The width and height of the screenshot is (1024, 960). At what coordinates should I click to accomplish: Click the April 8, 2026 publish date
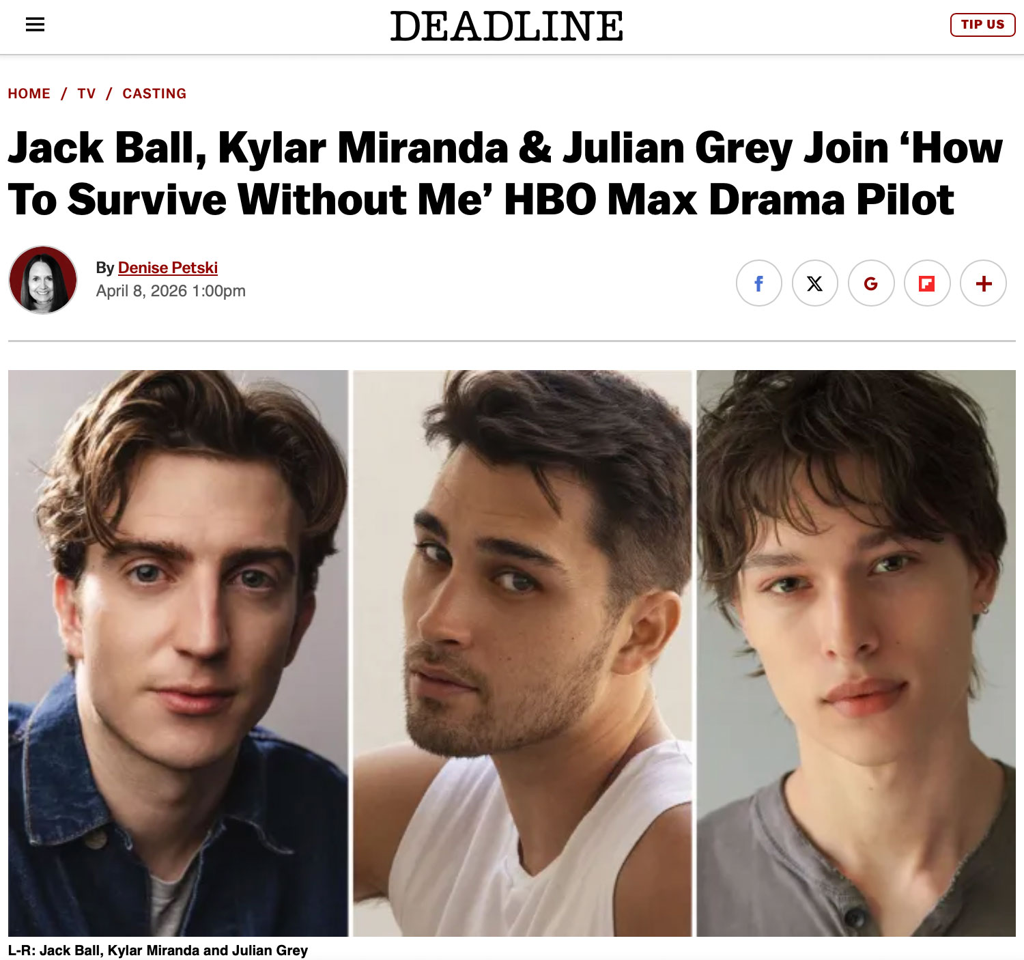171,291
